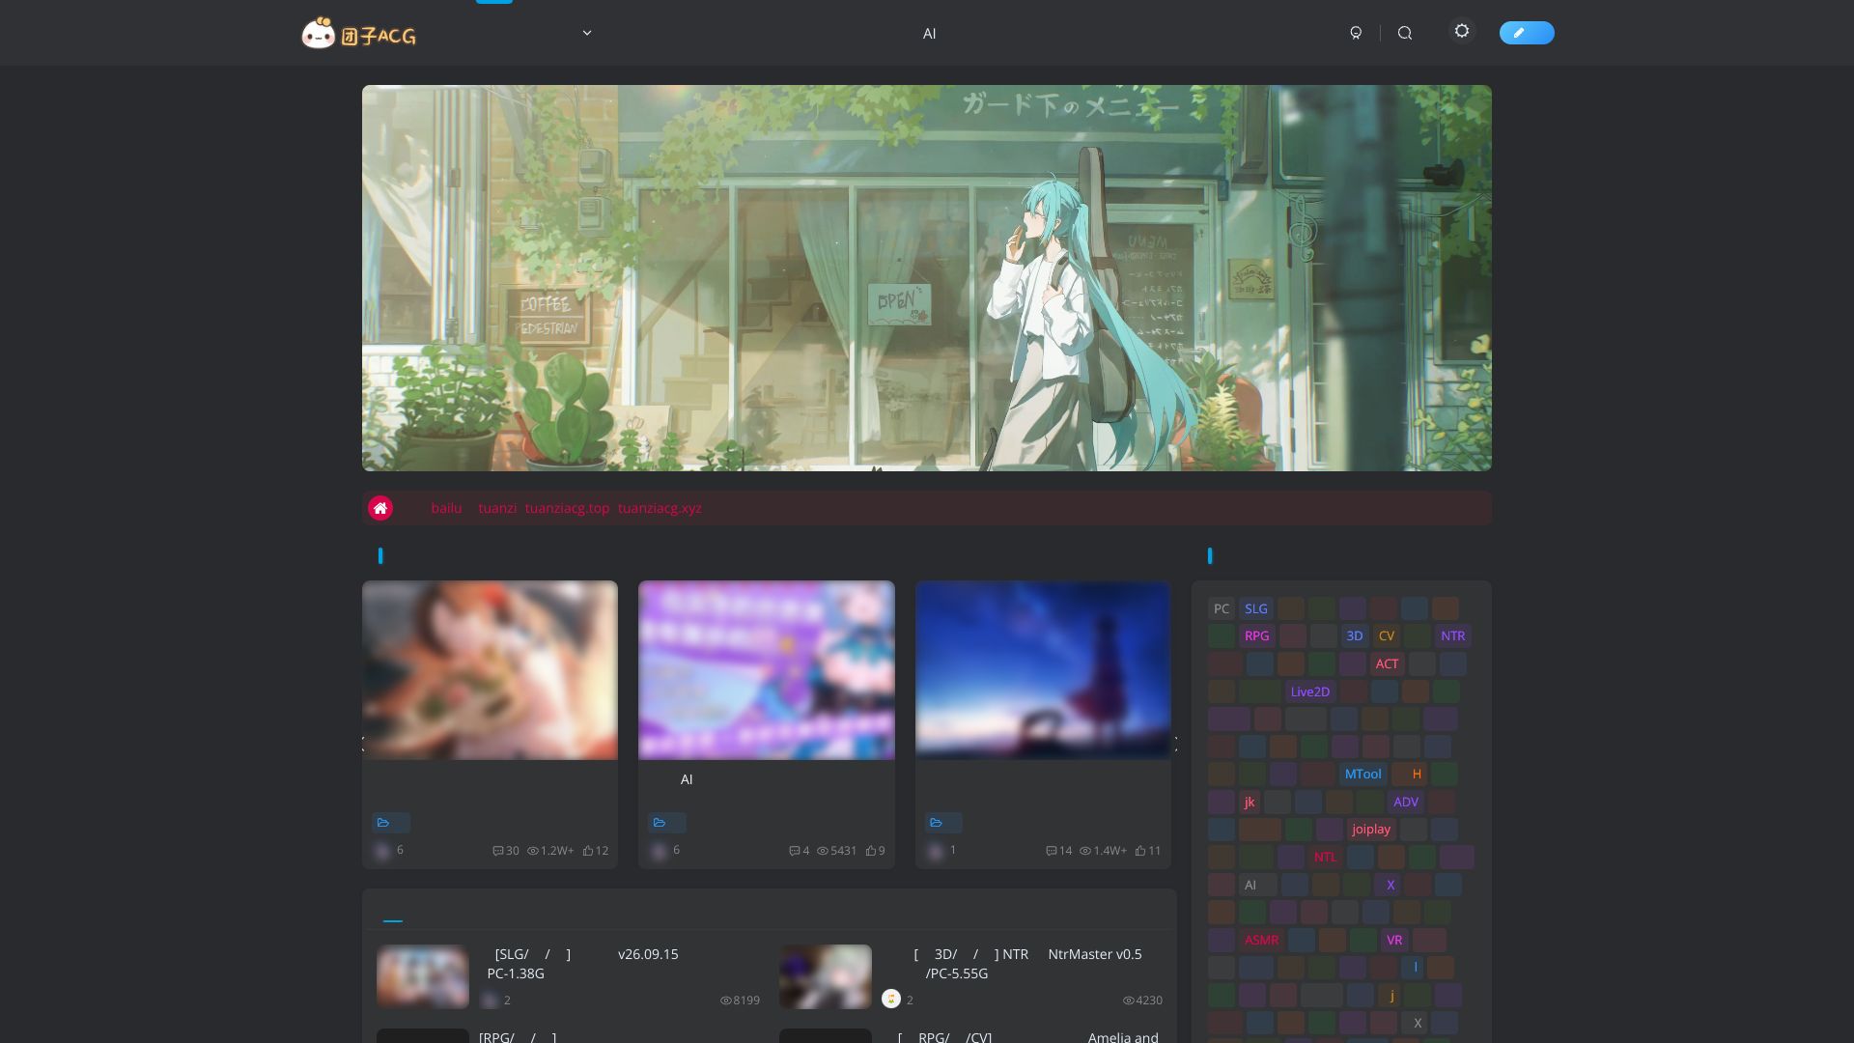Go to next featured carousel slide
The width and height of the screenshot is (1854, 1043).
click(1175, 744)
